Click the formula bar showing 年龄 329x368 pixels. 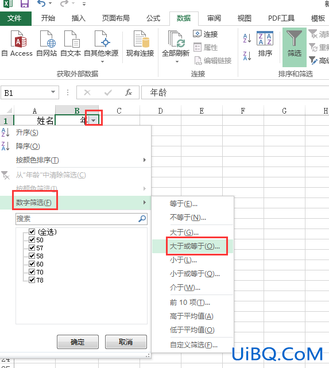point(235,92)
